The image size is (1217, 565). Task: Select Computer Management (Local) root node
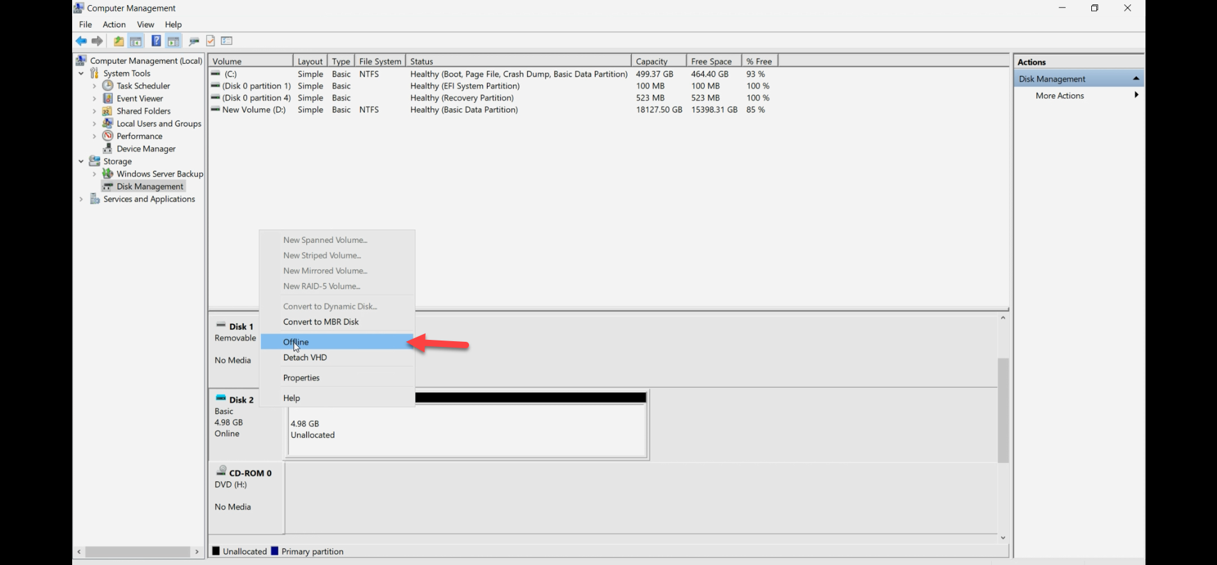pyautogui.click(x=146, y=61)
